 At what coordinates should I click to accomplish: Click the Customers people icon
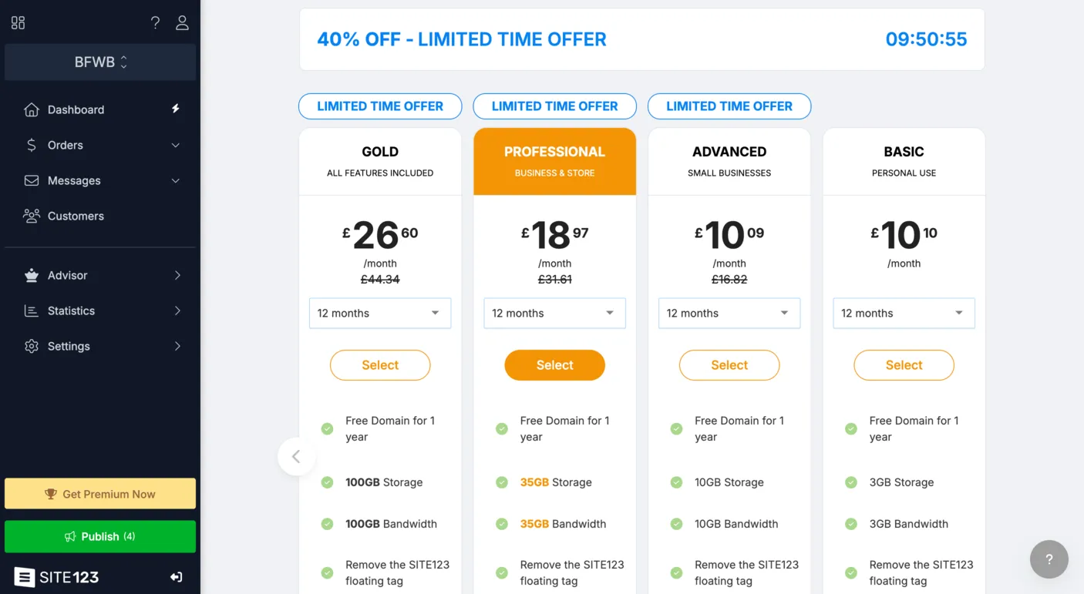32,216
